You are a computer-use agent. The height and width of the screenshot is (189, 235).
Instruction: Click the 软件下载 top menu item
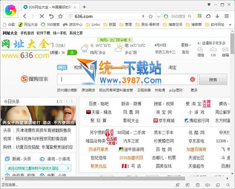pyautogui.click(x=43, y=33)
